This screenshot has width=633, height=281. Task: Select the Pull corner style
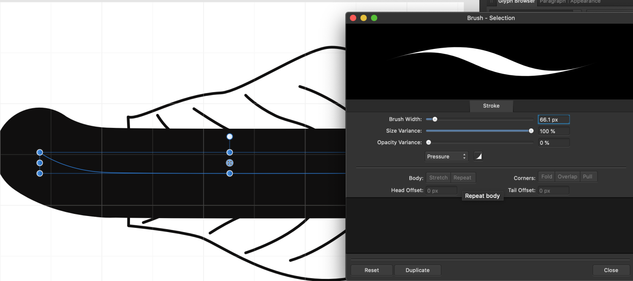click(588, 176)
